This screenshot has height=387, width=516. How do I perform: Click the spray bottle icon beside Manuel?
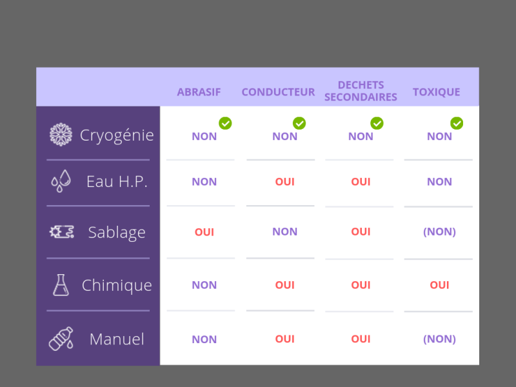pos(61,339)
